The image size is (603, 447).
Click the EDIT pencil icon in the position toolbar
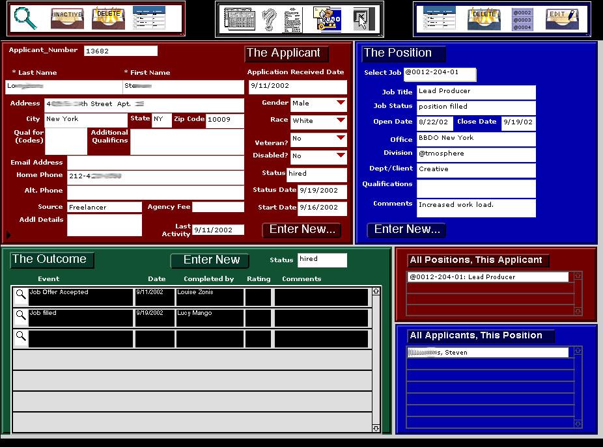(562, 18)
